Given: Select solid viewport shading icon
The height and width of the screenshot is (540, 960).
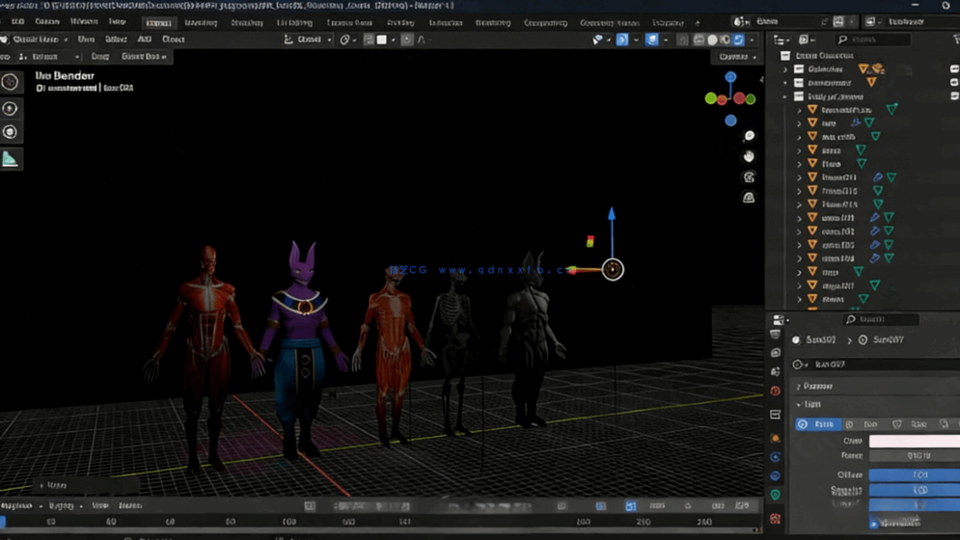Looking at the screenshot, I should [712, 40].
